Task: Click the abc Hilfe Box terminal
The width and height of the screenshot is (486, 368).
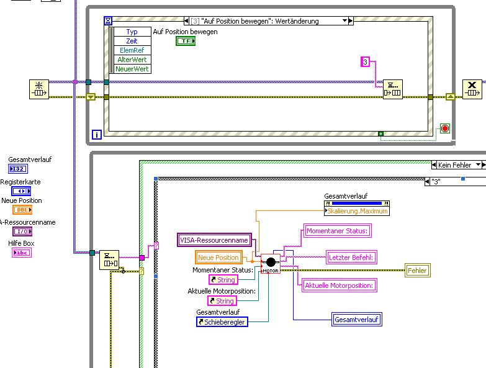Action: (22, 253)
